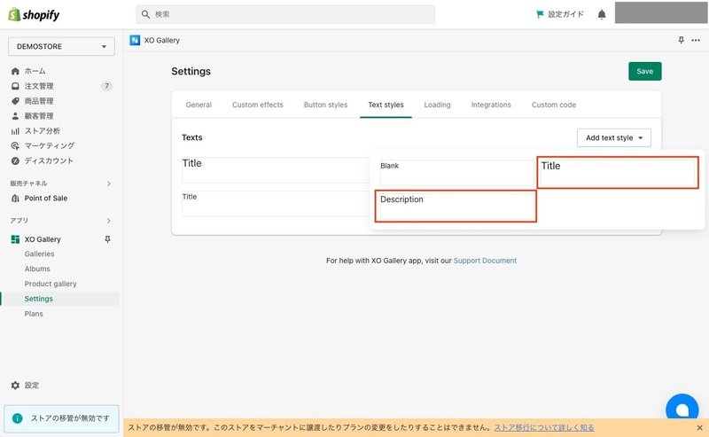Open Plans in the sidebar

tap(34, 314)
